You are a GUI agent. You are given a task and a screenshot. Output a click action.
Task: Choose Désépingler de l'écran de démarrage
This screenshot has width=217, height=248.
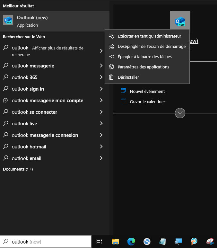pyautogui.click(x=152, y=47)
